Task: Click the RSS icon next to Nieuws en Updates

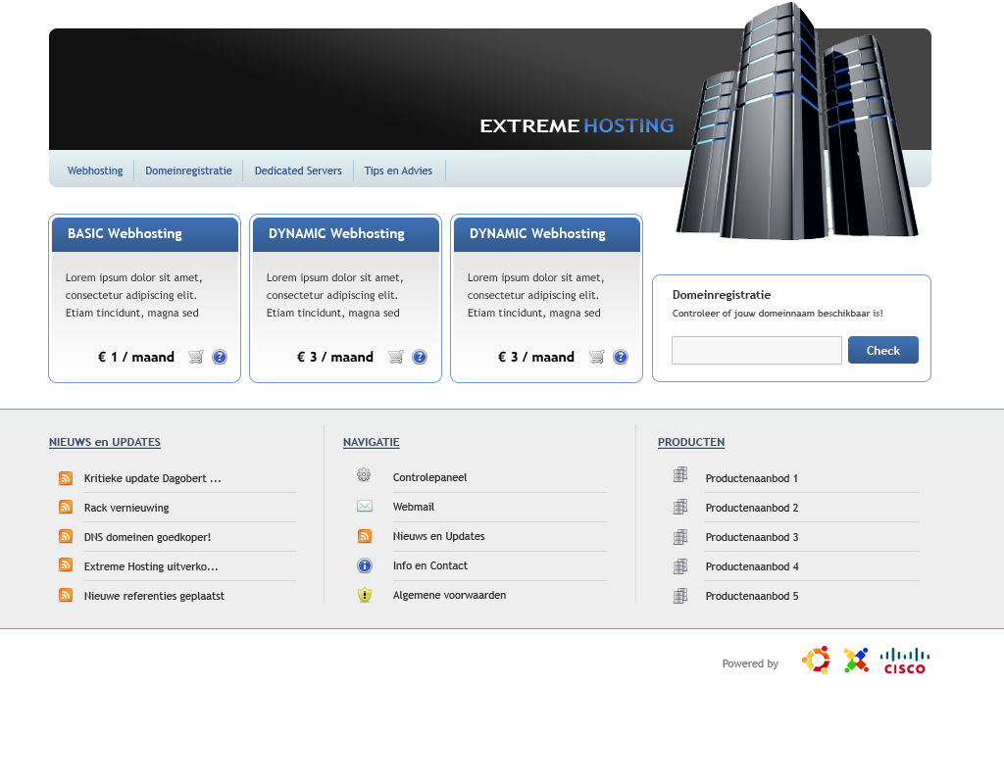Action: (x=365, y=536)
